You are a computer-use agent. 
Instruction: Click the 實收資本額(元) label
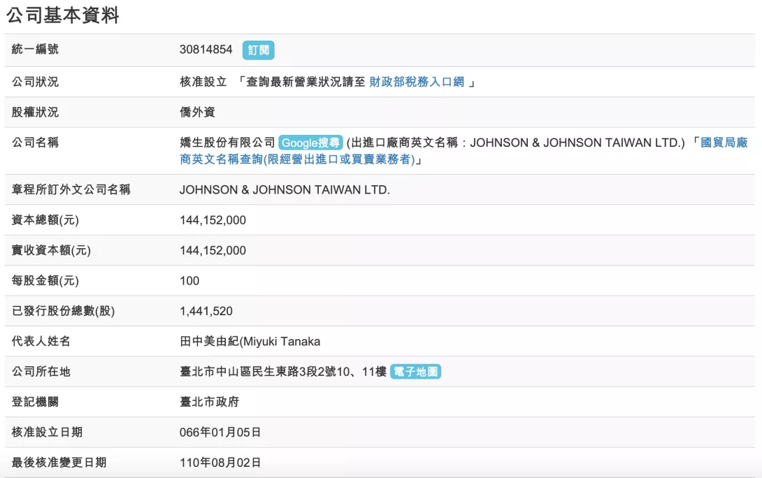click(x=51, y=250)
